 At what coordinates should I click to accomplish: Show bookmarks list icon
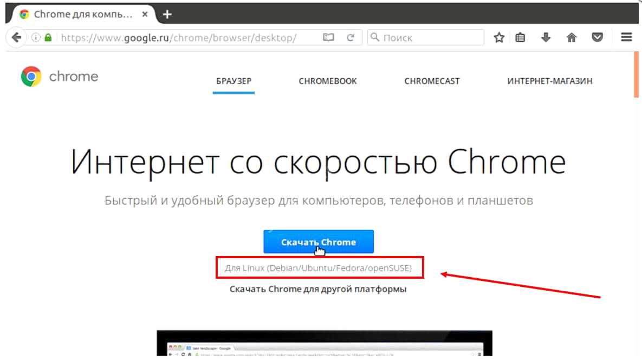[x=520, y=37]
